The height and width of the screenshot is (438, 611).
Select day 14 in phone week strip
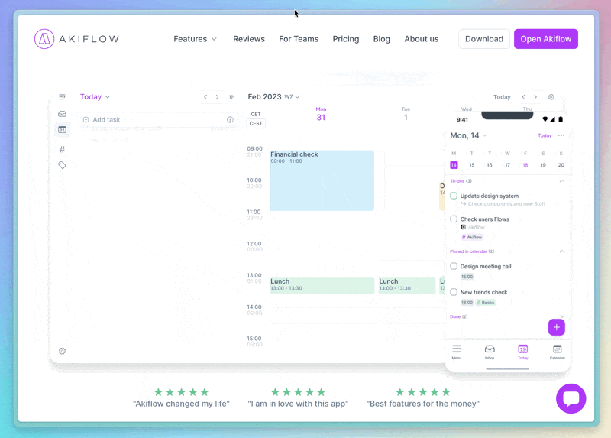[454, 165]
